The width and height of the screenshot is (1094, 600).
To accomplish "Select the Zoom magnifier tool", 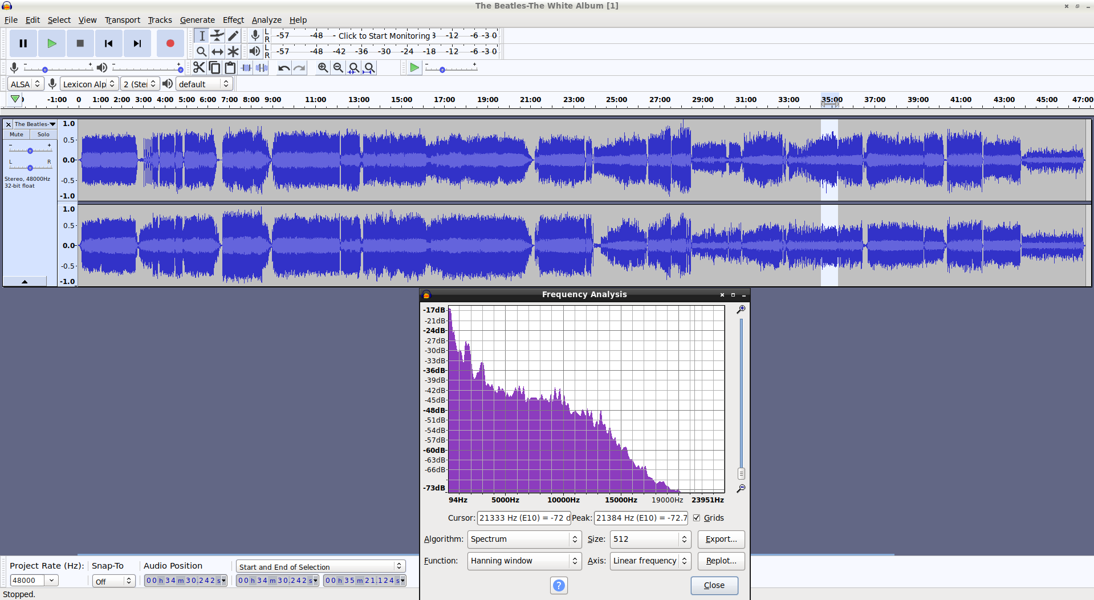I will [201, 51].
